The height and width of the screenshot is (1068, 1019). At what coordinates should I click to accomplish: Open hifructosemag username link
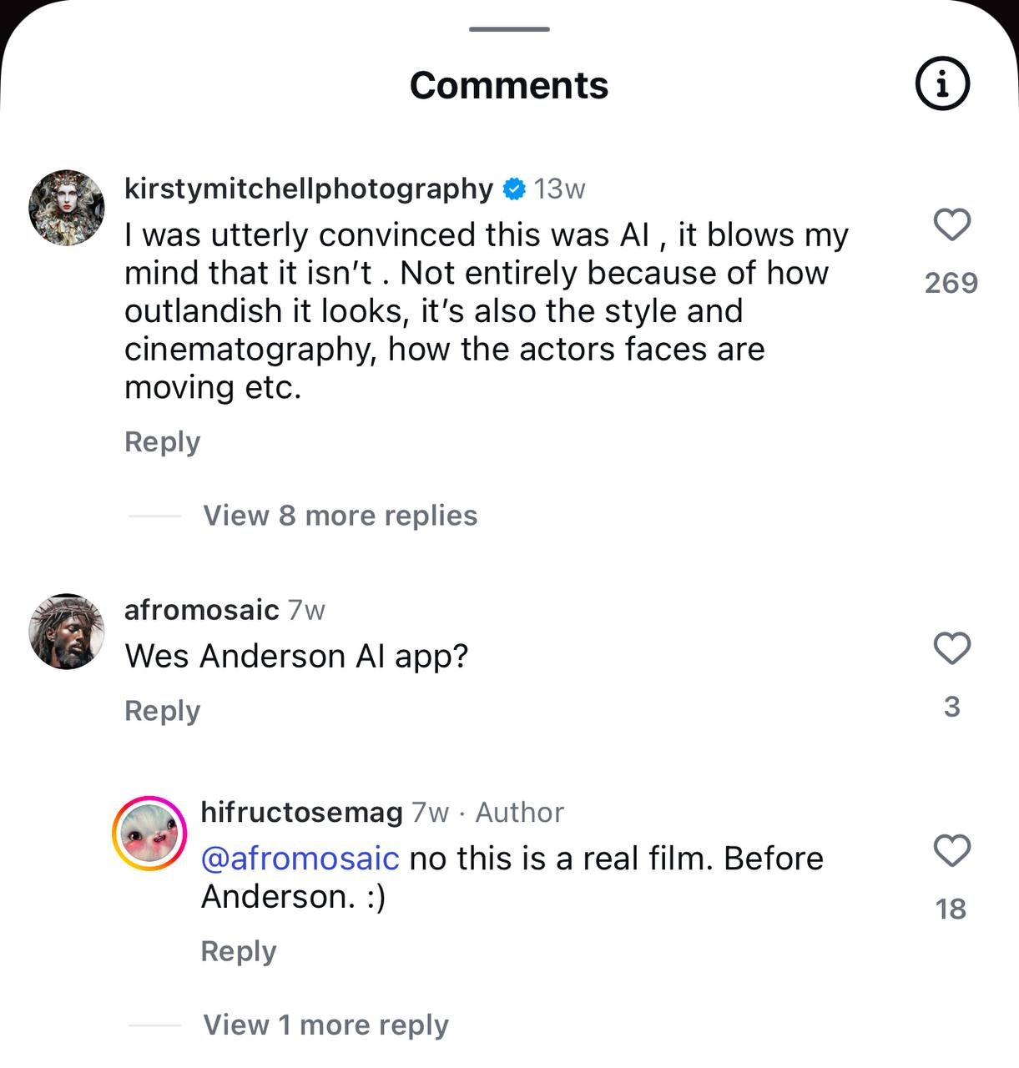click(x=301, y=812)
